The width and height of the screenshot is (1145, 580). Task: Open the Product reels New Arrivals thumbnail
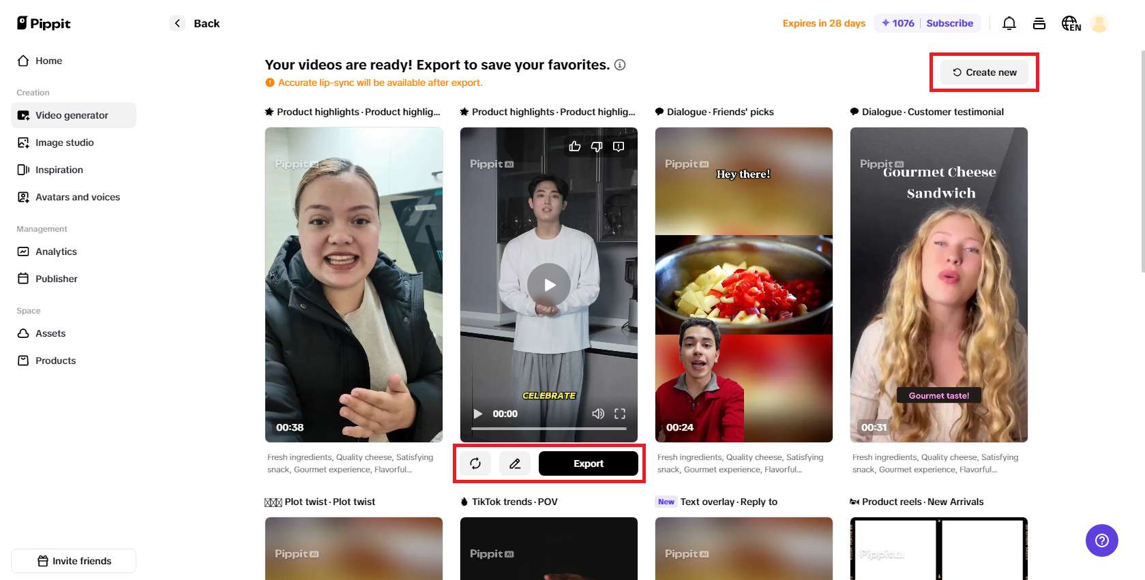coord(939,549)
